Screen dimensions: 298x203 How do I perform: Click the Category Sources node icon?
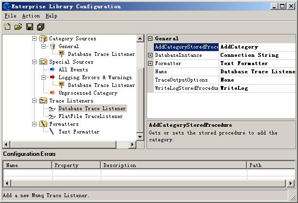pyautogui.click(x=43, y=38)
